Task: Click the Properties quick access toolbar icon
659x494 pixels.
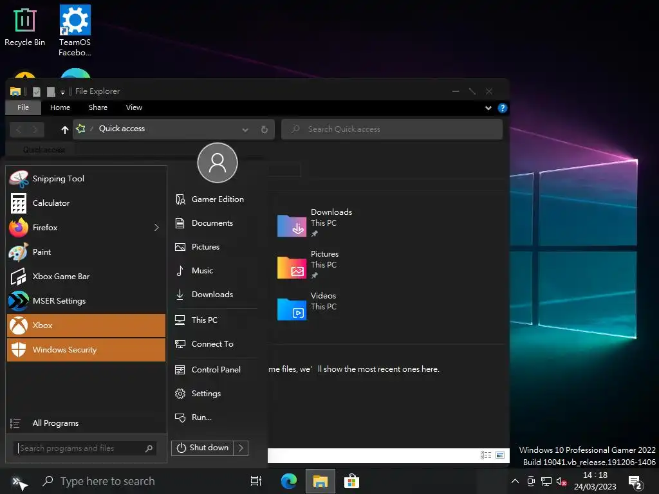Action: [x=37, y=91]
